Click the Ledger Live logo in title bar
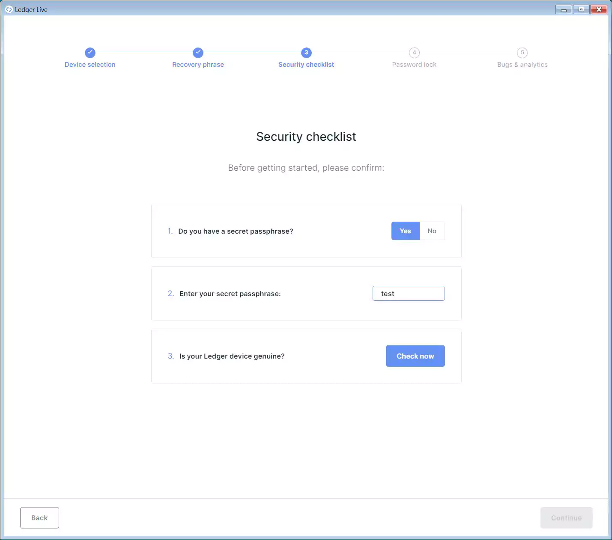This screenshot has width=612, height=540. 9,9
